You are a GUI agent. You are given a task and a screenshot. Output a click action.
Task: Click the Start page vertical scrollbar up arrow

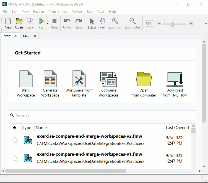tap(204, 42)
